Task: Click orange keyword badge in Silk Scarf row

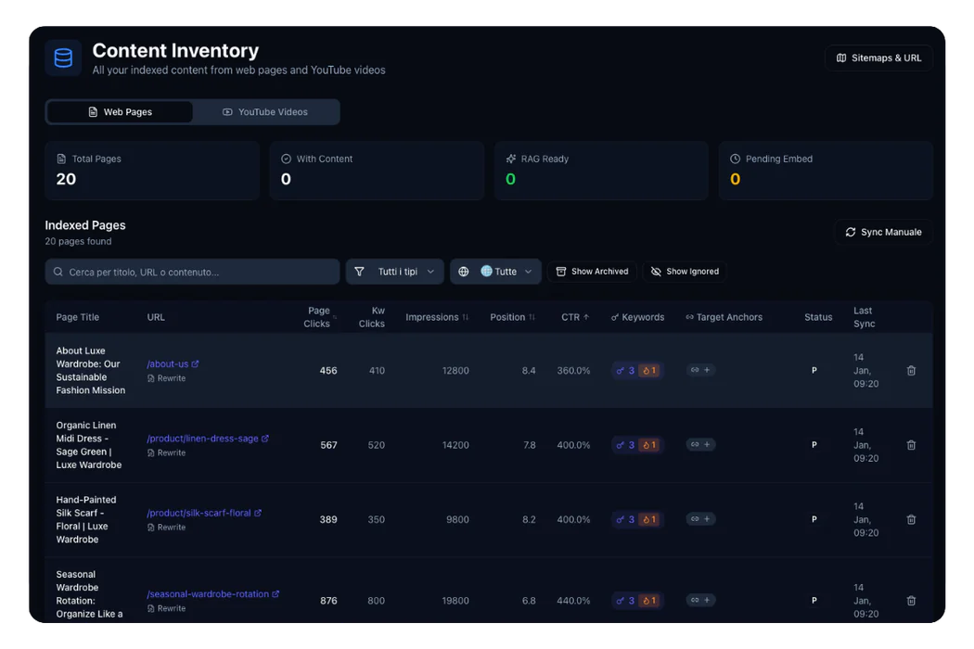Action: (648, 520)
